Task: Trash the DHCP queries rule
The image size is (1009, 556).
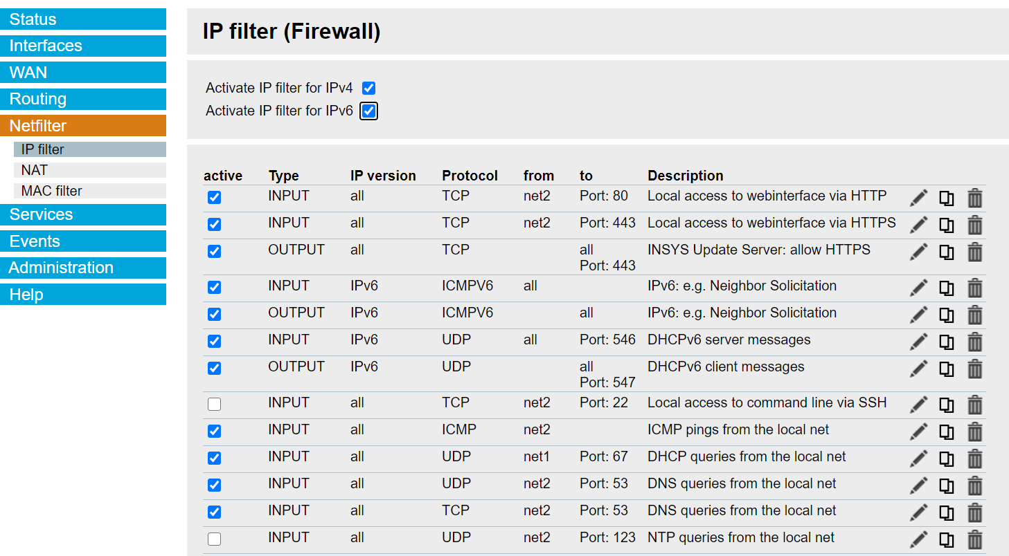Action: point(974,458)
